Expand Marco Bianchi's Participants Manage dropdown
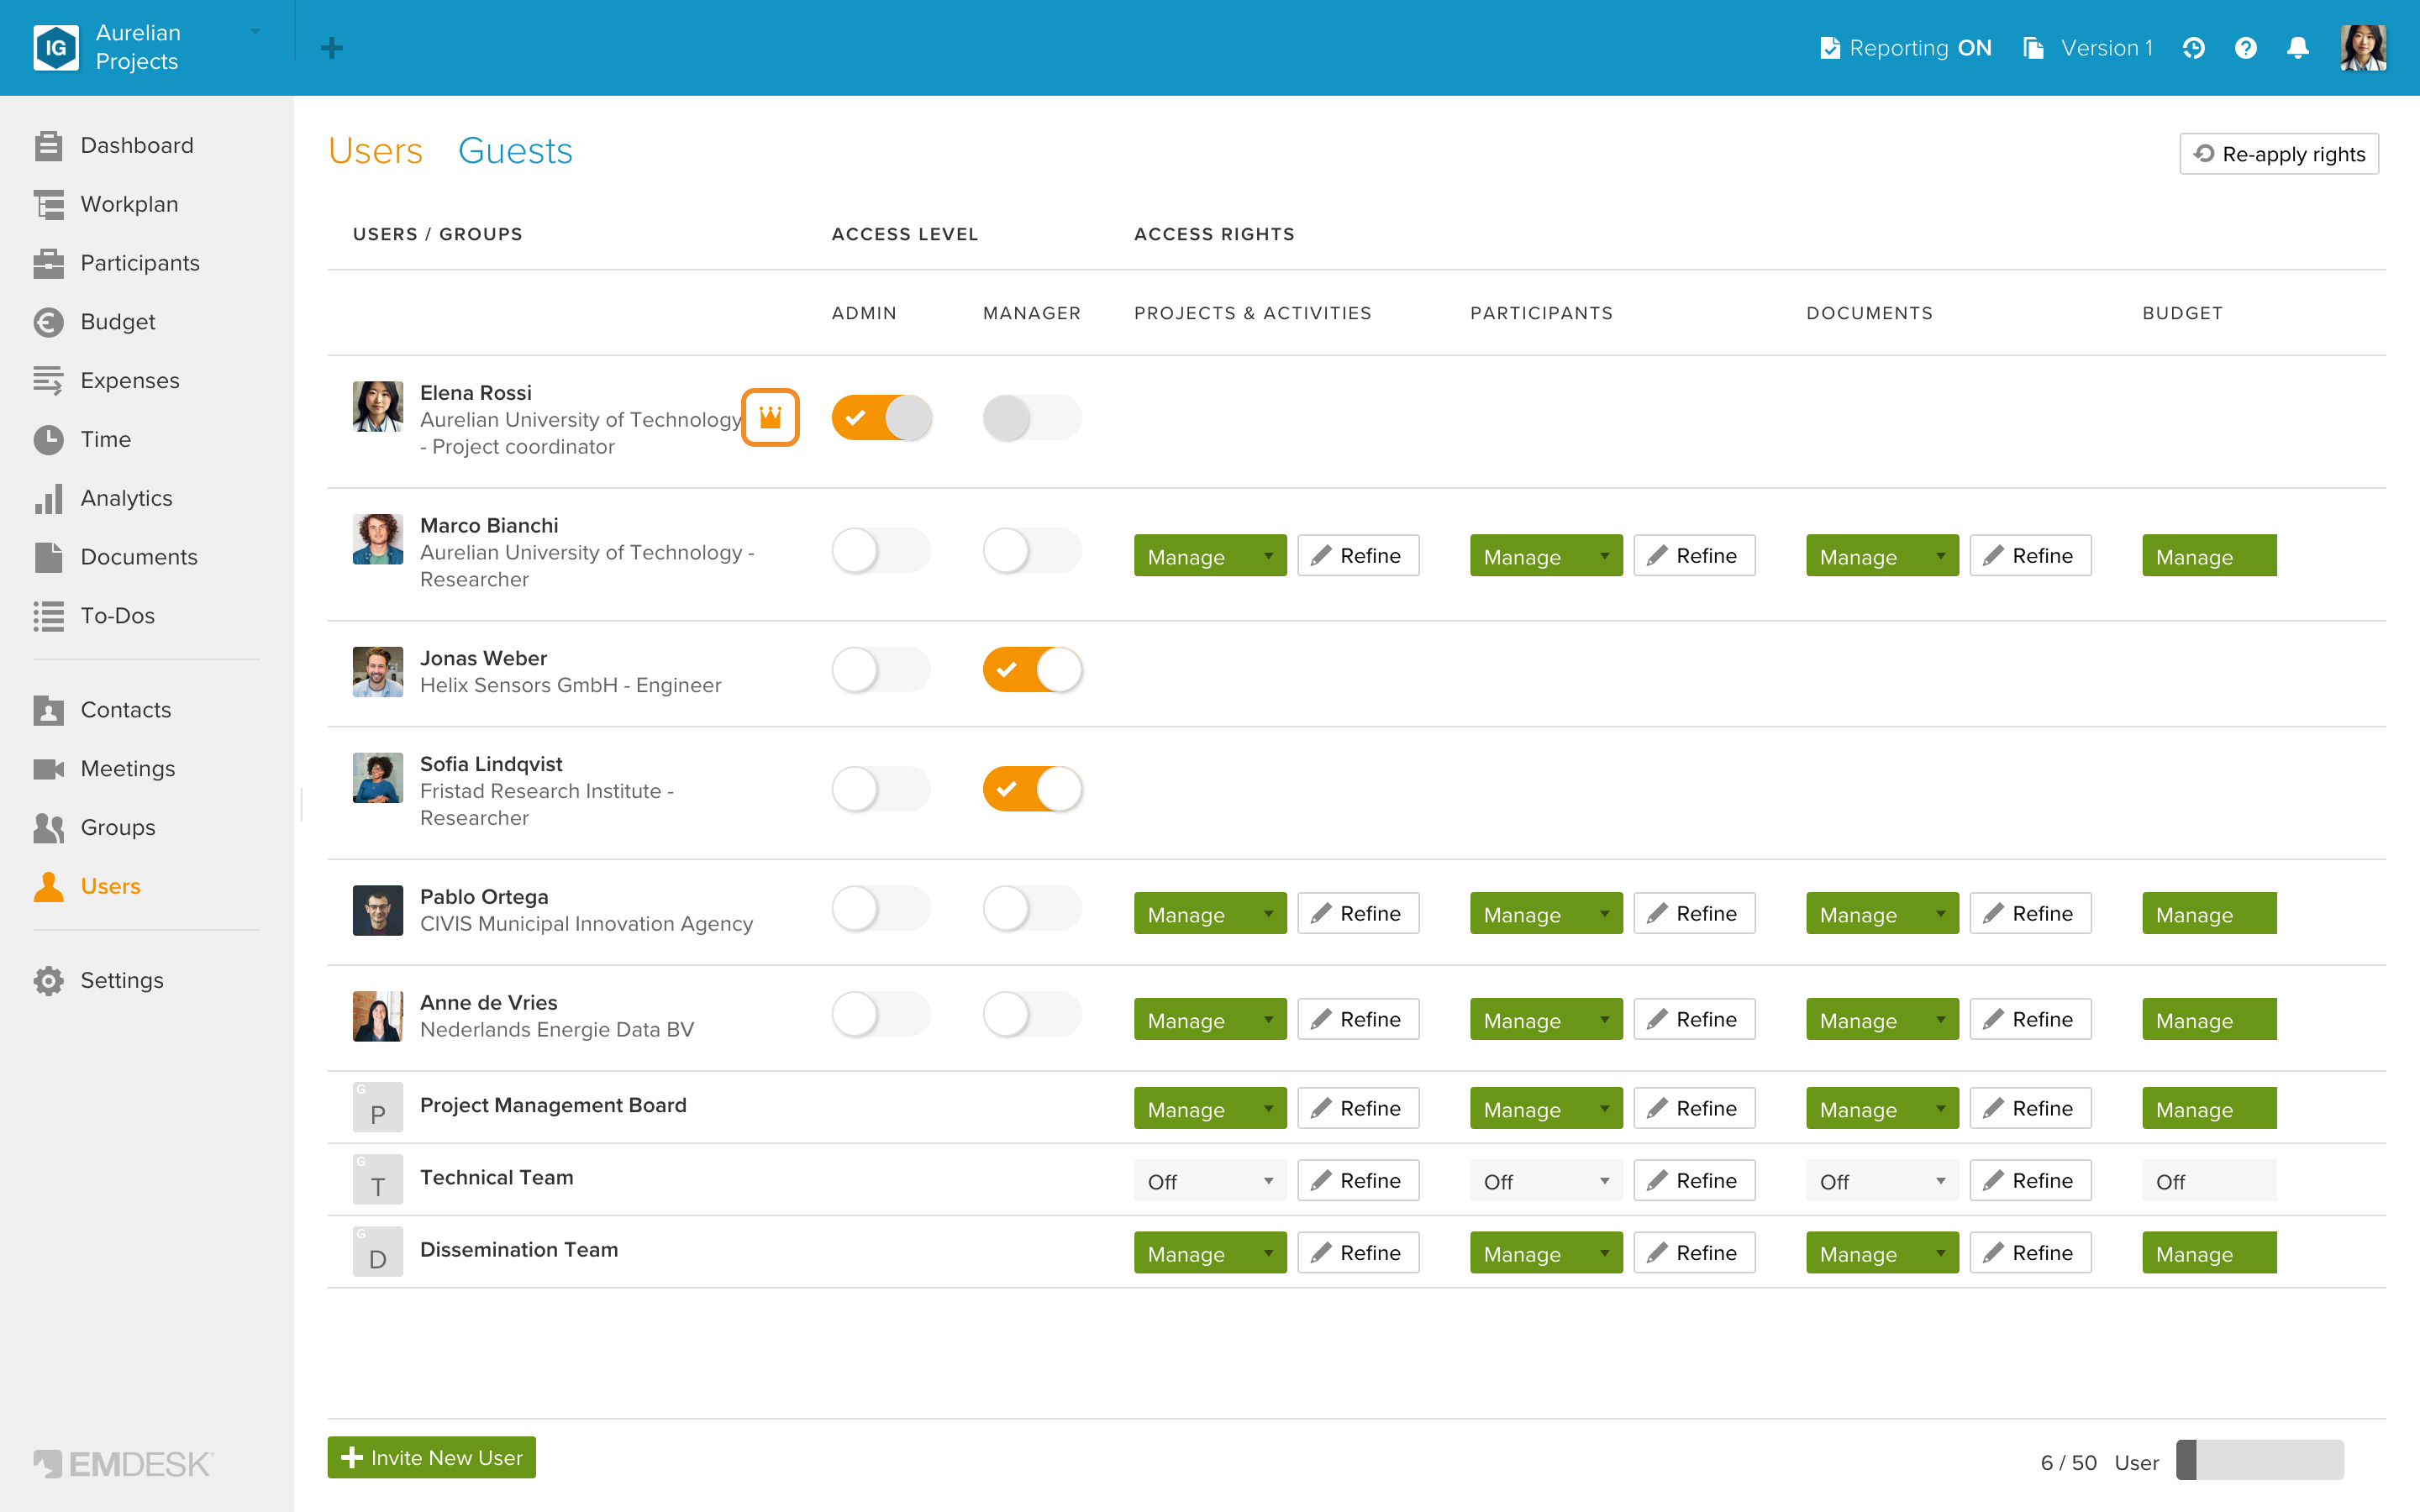This screenshot has height=1512, width=2420. tap(1546, 556)
